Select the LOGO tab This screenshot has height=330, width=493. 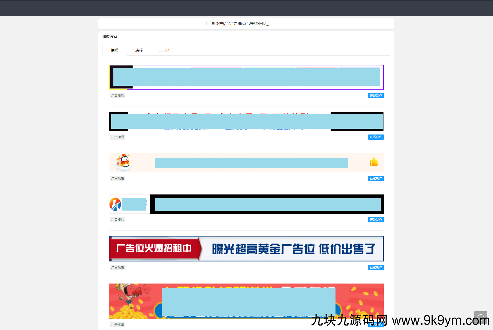(x=164, y=50)
